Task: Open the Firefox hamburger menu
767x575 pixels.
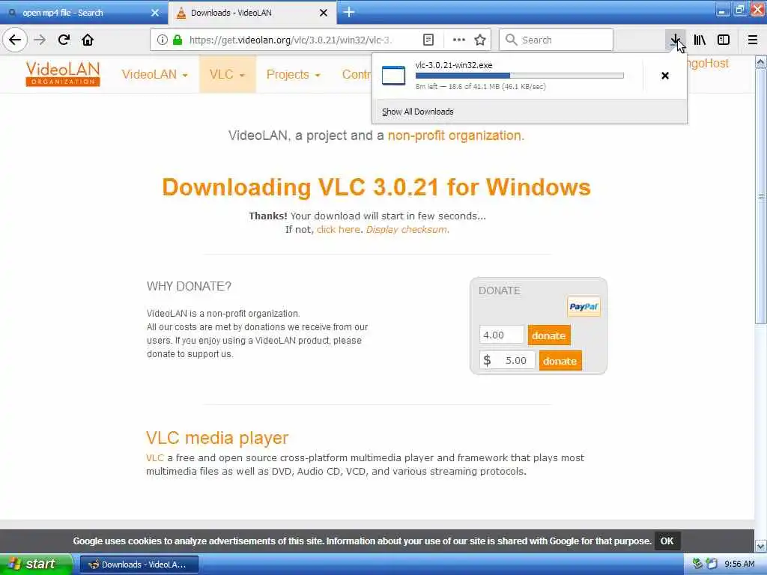Action: point(753,40)
